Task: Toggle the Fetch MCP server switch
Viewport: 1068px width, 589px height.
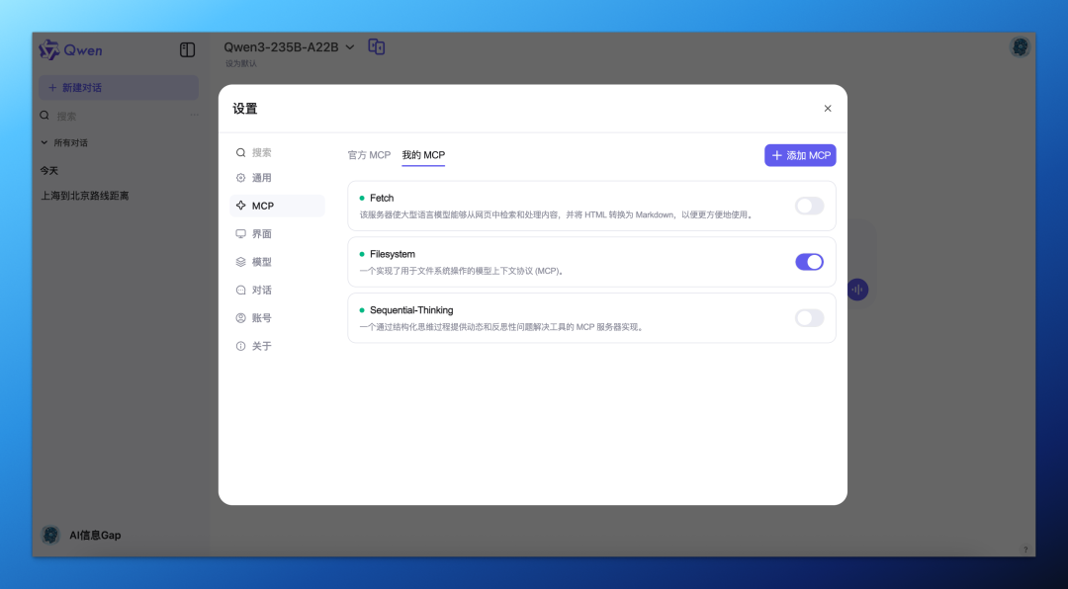Action: click(809, 206)
